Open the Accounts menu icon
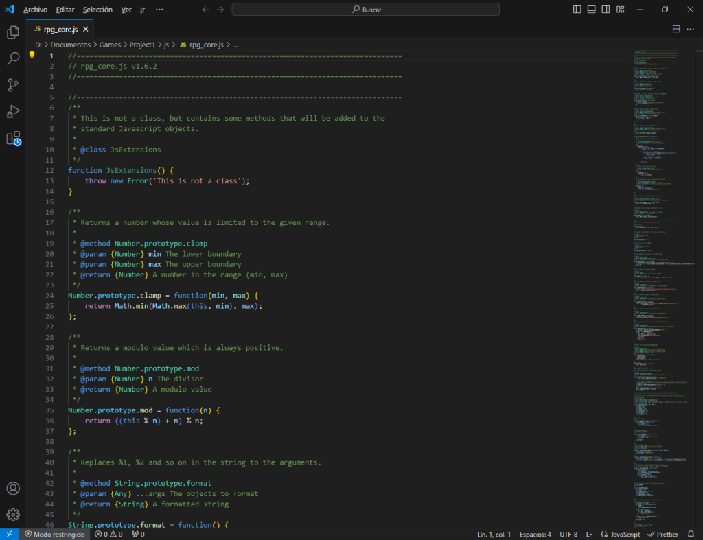The height and width of the screenshot is (540, 703). tap(13, 488)
